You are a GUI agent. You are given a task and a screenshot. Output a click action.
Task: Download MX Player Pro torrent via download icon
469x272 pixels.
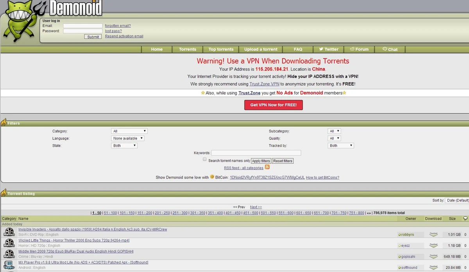point(433,267)
